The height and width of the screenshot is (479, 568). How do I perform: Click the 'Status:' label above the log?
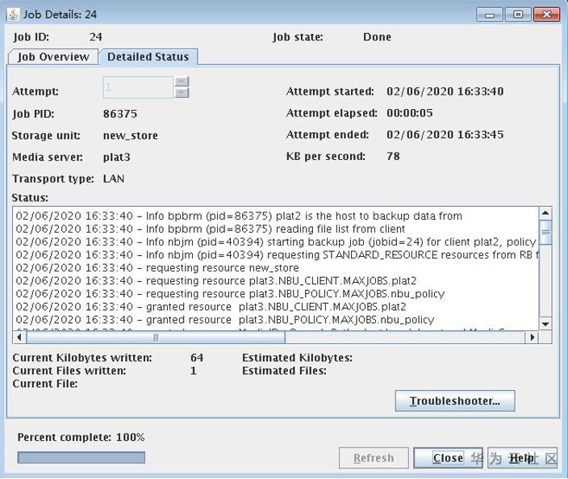30,198
